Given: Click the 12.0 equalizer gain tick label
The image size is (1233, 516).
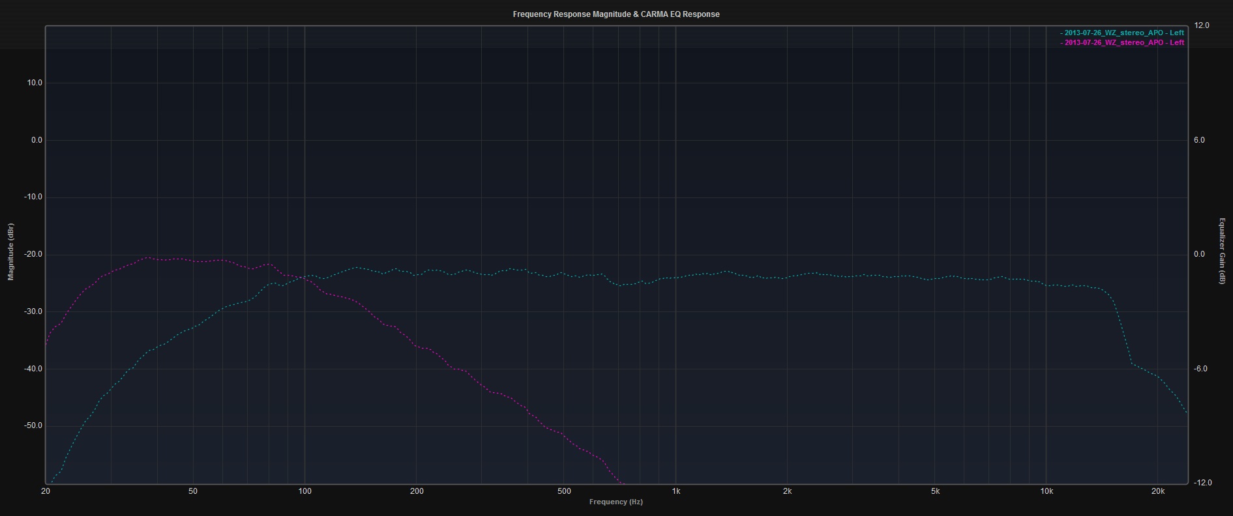Looking at the screenshot, I should pyautogui.click(x=1202, y=25).
